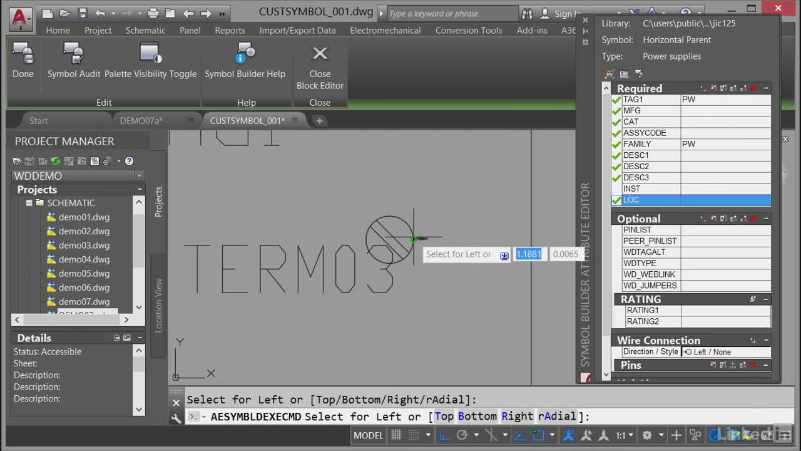
Task: Click the Open file icon
Action: point(65,13)
